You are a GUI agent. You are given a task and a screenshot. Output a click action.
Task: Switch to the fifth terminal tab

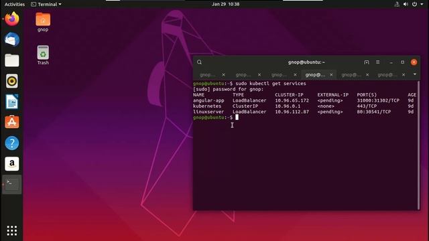[x=351, y=74]
